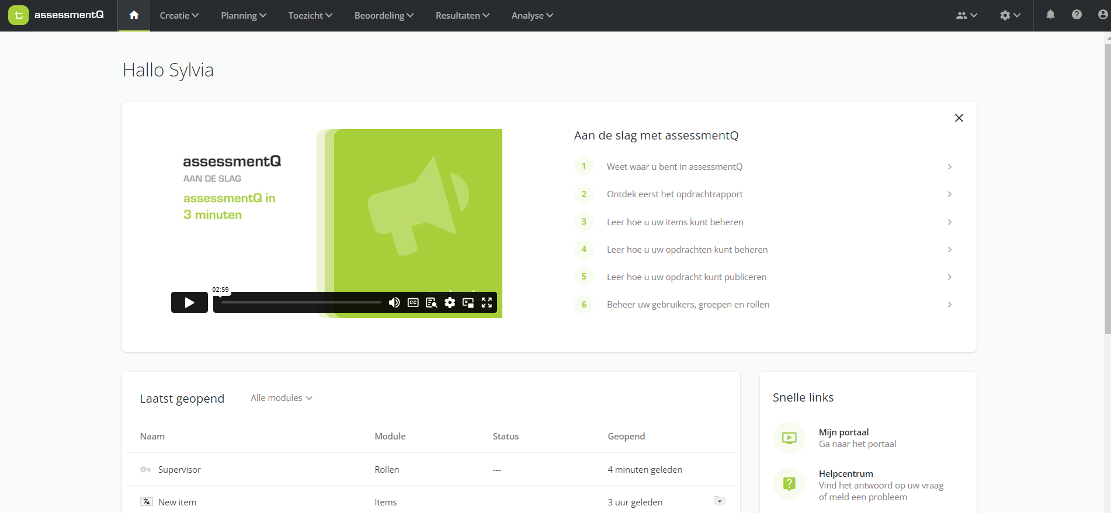Click chevron for step 2 row
The height and width of the screenshot is (513, 1111).
point(950,194)
